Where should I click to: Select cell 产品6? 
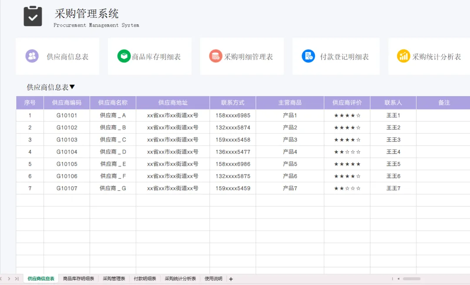(x=290, y=176)
